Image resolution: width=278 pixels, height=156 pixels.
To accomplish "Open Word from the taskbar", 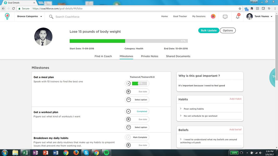I will click(56, 153).
